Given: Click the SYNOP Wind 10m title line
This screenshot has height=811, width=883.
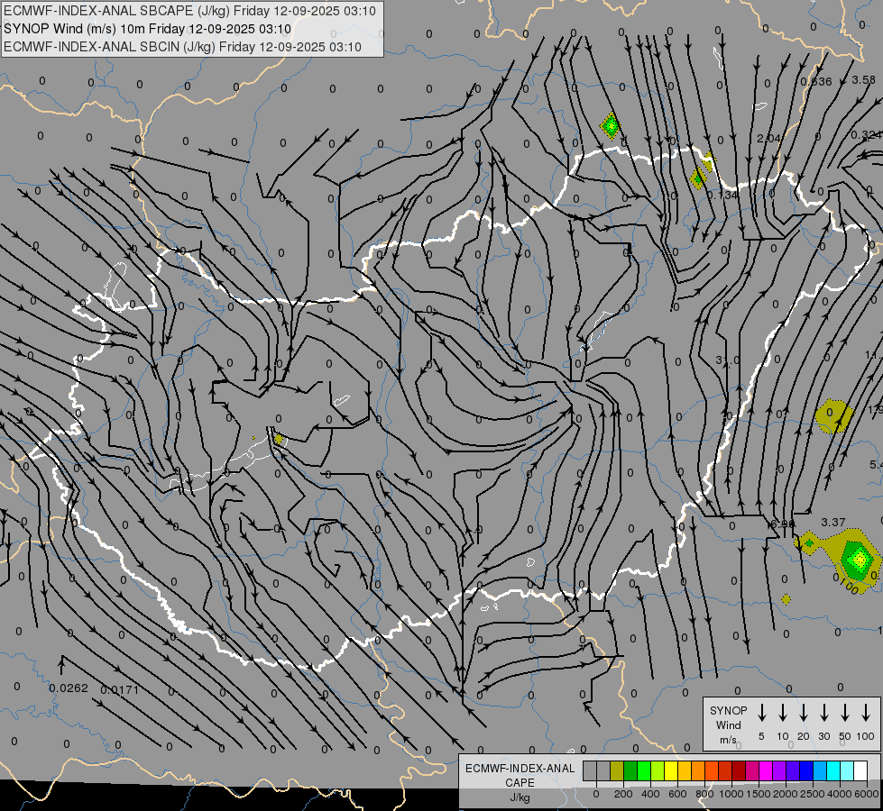Looking at the screenshot, I should click(147, 29).
